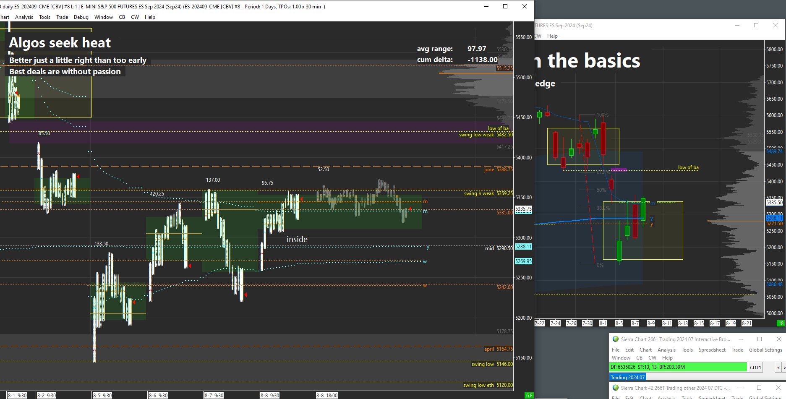Image resolution: width=786 pixels, height=399 pixels.
Task: Click the green DF:6535026 status bar
Action: (x=678, y=367)
